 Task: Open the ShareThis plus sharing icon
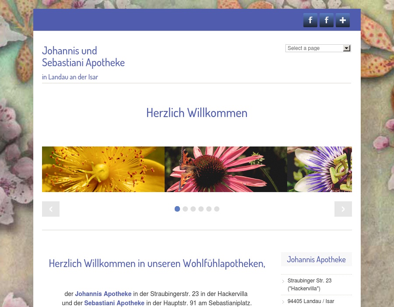tap(343, 20)
